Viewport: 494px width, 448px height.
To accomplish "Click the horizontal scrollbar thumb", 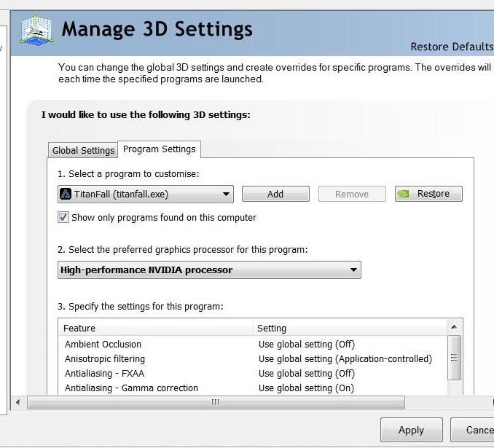I will pyautogui.click(x=216, y=402).
